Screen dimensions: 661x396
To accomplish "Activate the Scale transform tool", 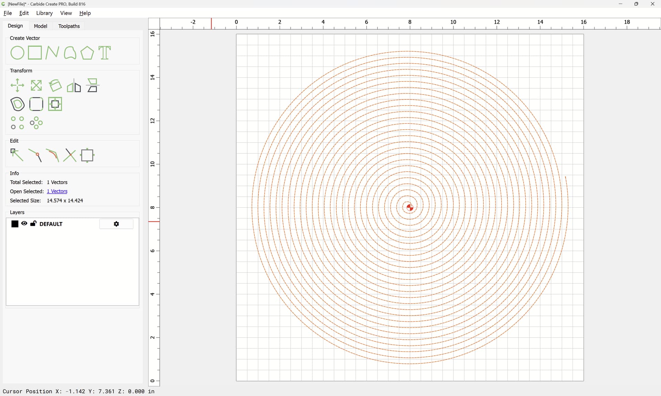I will [36, 86].
